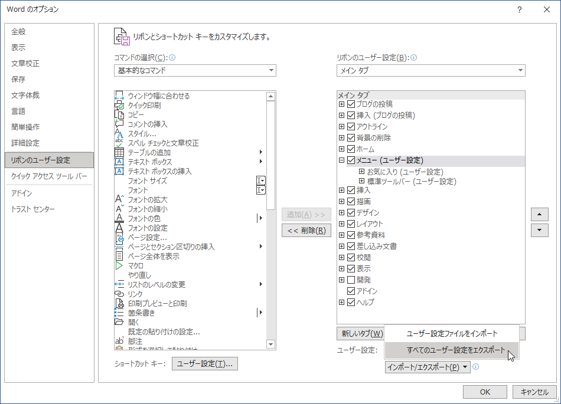Image resolution: width=561 pixels, height=404 pixels.
Task: Click the ページ全体を表示 icon
Action: click(119, 256)
